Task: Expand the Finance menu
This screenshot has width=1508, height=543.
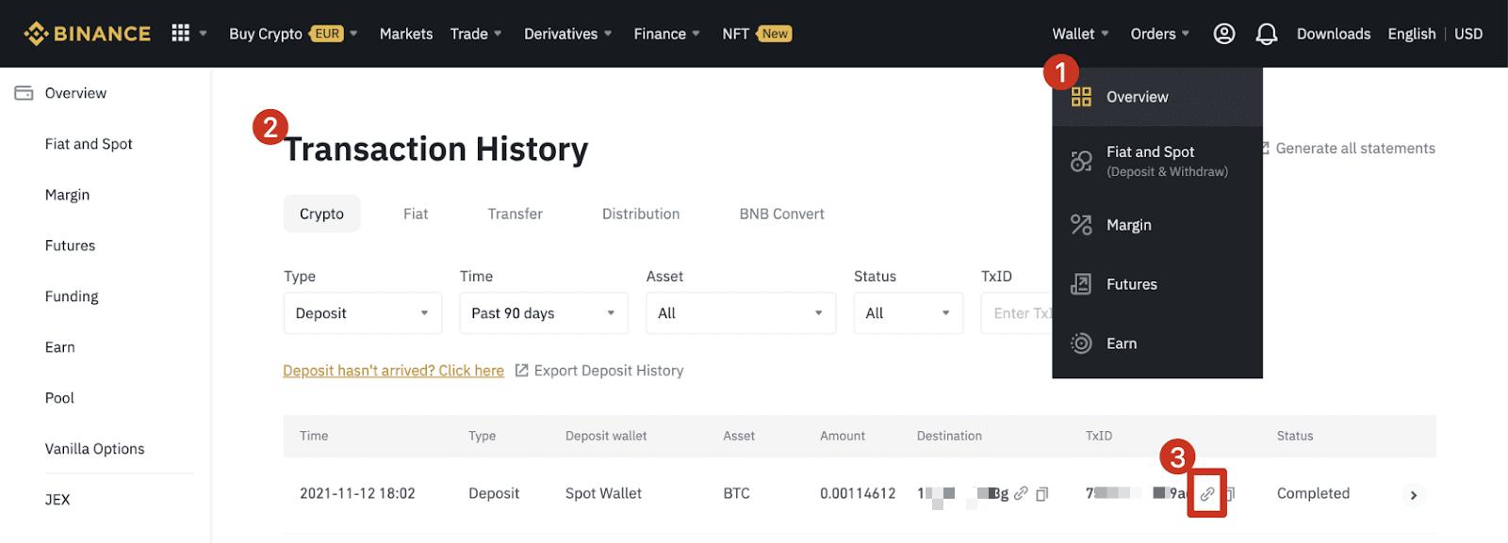Action: pos(667,34)
